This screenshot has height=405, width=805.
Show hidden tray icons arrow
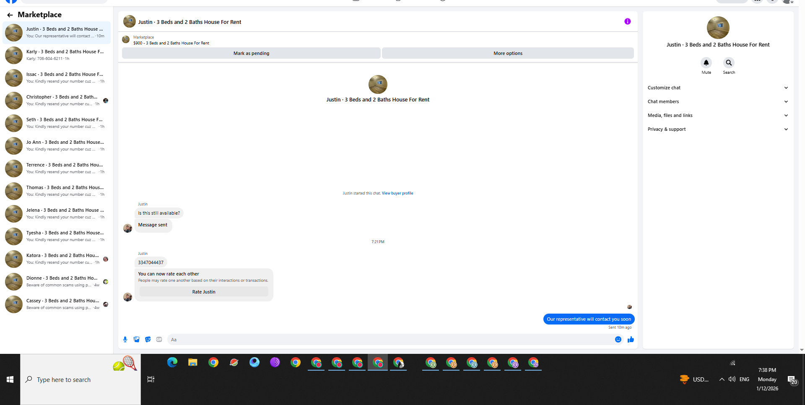(x=722, y=379)
